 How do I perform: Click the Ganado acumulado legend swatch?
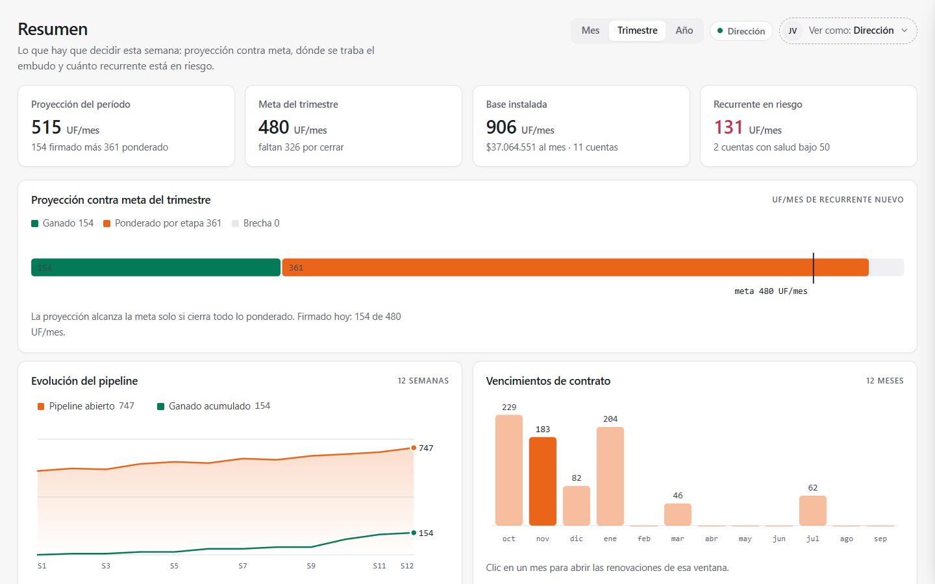(x=160, y=406)
